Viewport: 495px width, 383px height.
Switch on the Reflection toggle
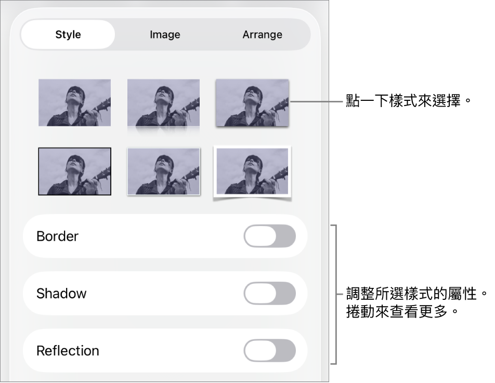[x=269, y=351]
